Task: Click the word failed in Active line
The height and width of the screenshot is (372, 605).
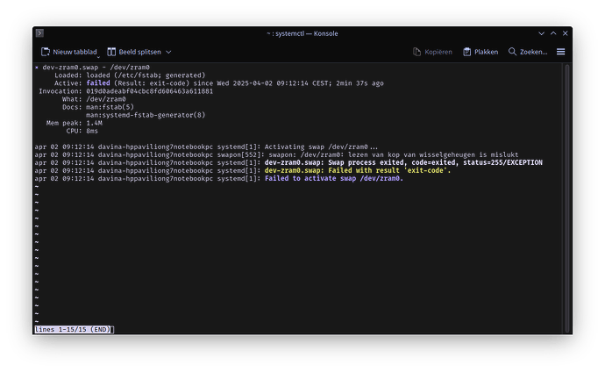Action: click(98, 83)
